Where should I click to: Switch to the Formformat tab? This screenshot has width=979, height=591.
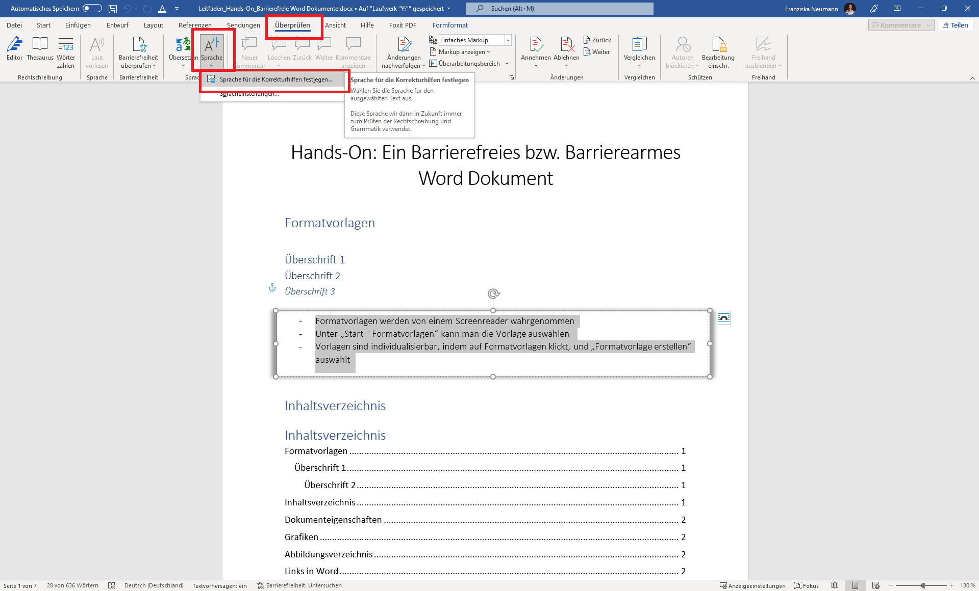point(450,25)
